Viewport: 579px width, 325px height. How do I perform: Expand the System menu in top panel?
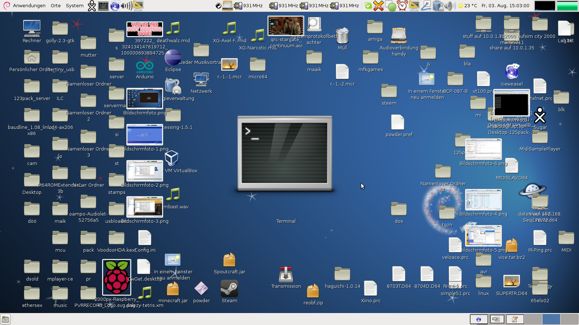(75, 5)
